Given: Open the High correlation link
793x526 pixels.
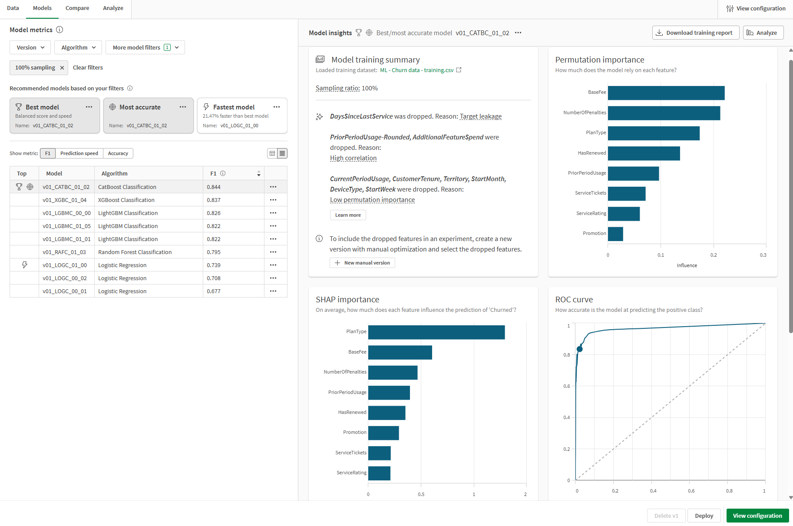Looking at the screenshot, I should pyautogui.click(x=353, y=158).
